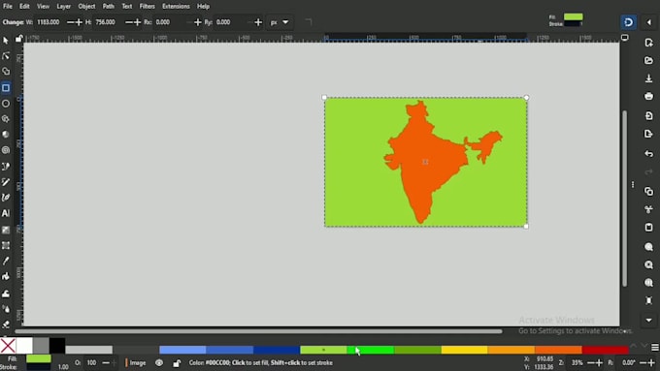
Task: Select the Calligraphy tool
Action: click(x=6, y=198)
